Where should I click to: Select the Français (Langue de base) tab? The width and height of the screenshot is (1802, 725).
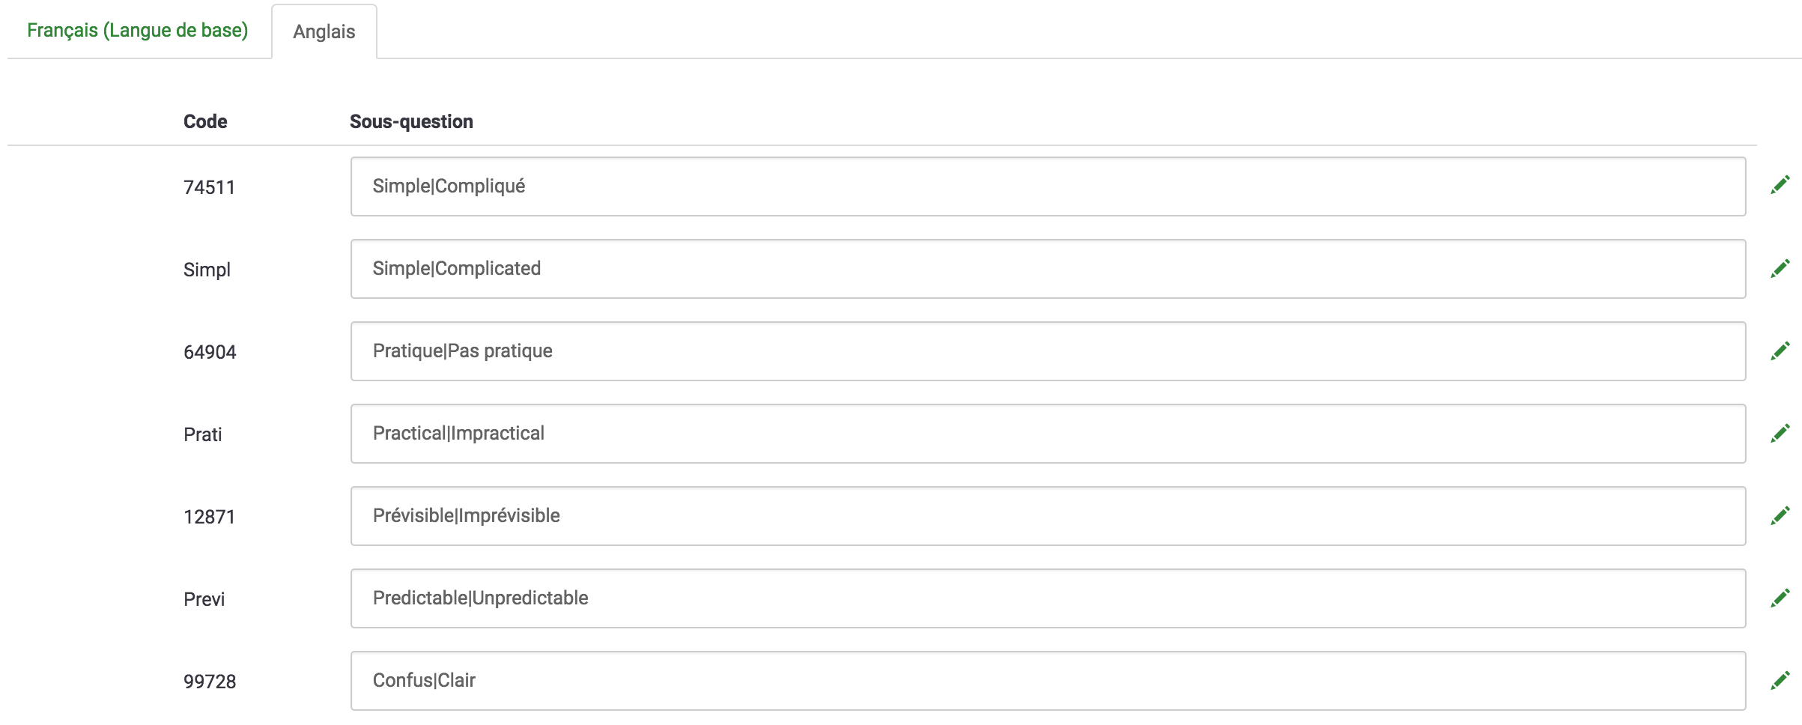(x=138, y=31)
